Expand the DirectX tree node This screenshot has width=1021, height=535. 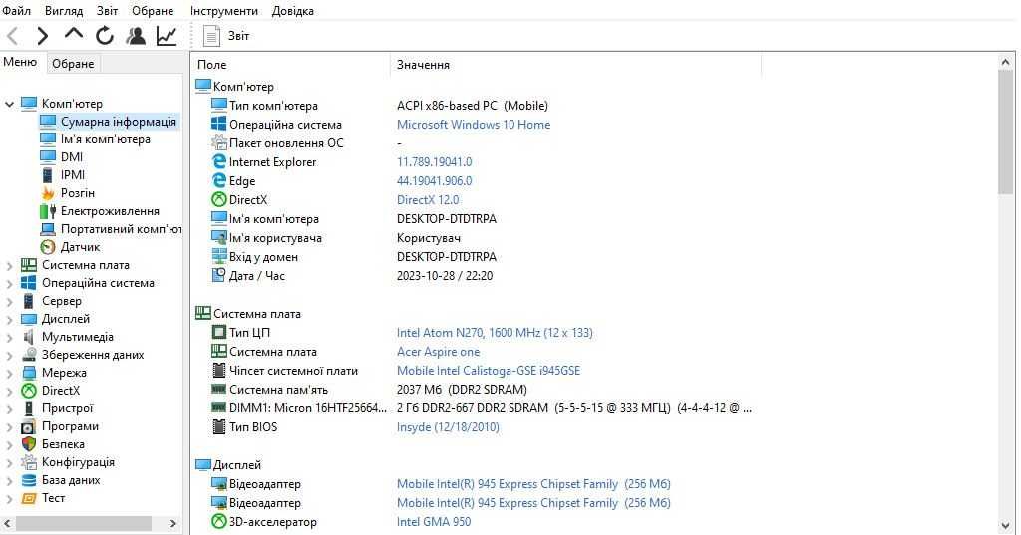pyautogui.click(x=9, y=392)
